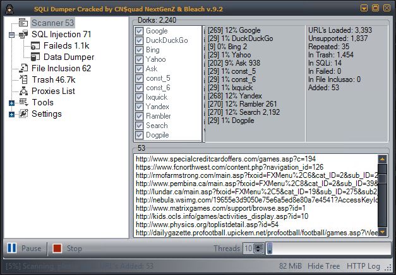The image size is (396, 275).
Task: Collapse the SQL Injection tree node
Action: pos(11,35)
